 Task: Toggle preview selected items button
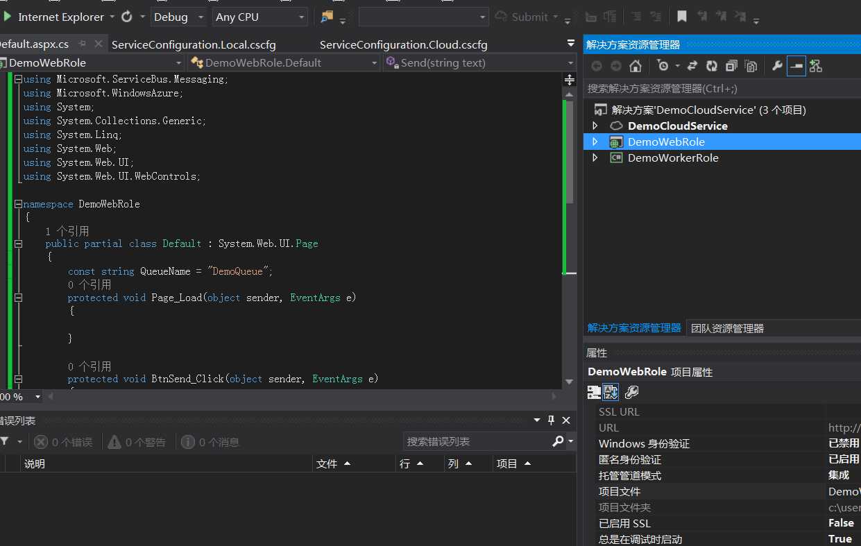click(x=796, y=66)
